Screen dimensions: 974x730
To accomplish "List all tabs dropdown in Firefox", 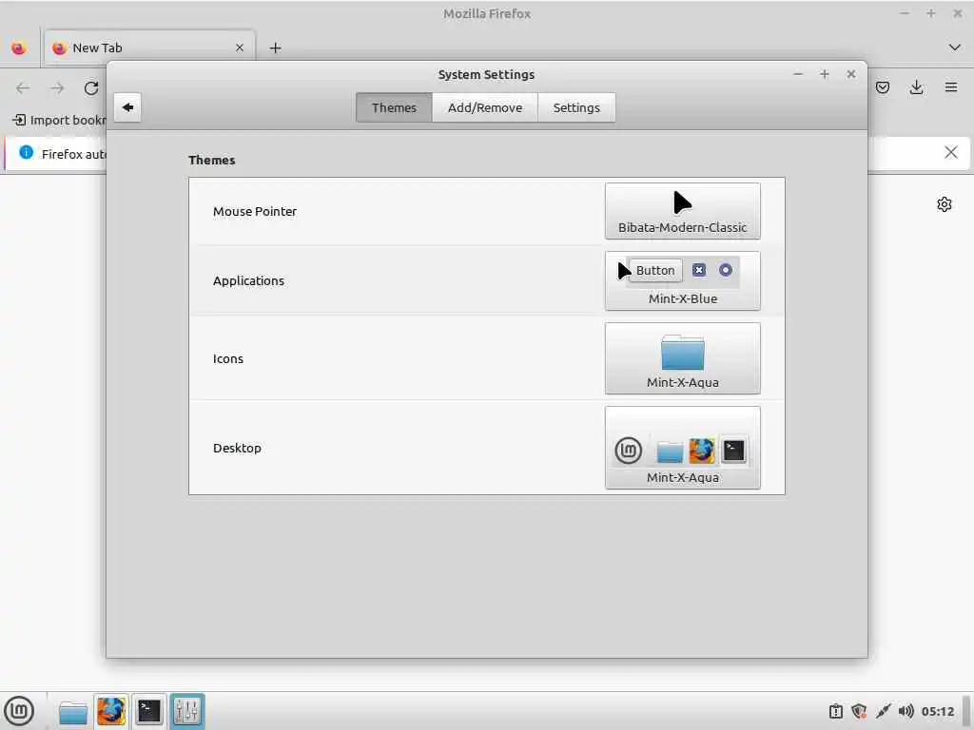I will 954,48.
